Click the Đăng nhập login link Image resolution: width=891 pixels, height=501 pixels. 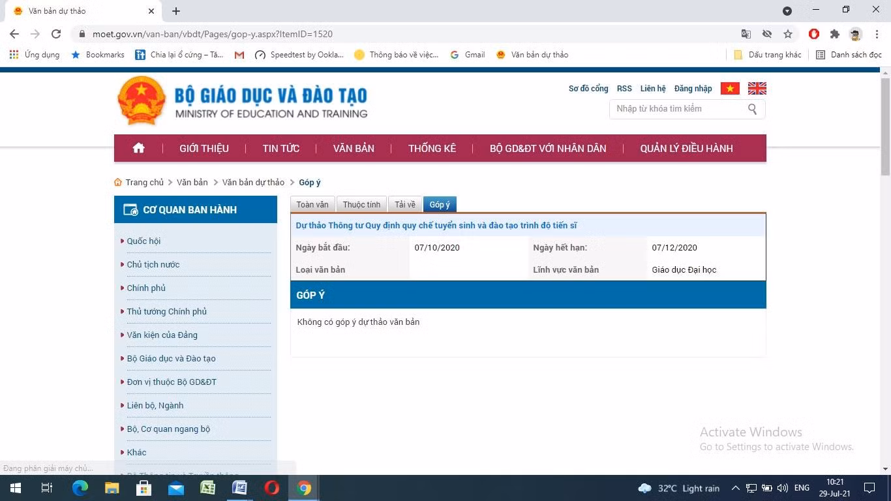tap(693, 89)
